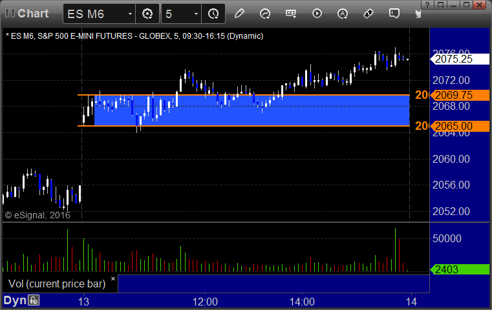Click the 2052.00 price scale label
Image resolution: width=492 pixels, height=310 pixels.
pyautogui.click(x=451, y=211)
